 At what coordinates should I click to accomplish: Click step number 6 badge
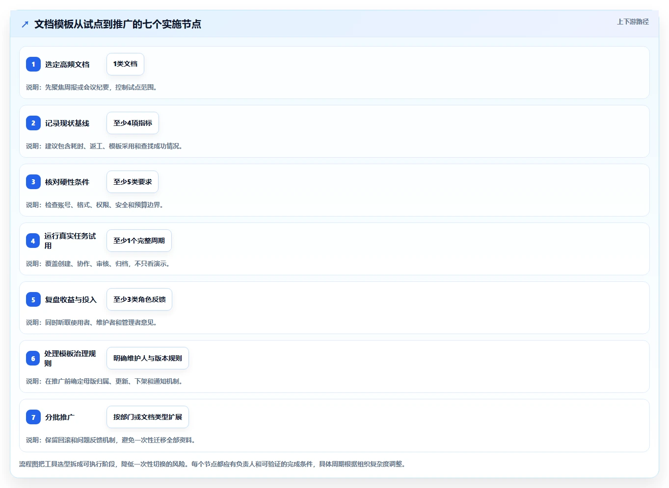tap(33, 358)
